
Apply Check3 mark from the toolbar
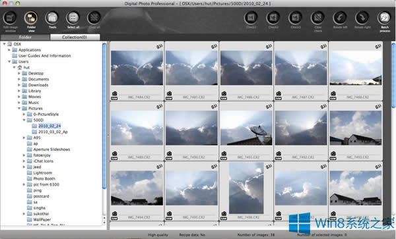295,18
